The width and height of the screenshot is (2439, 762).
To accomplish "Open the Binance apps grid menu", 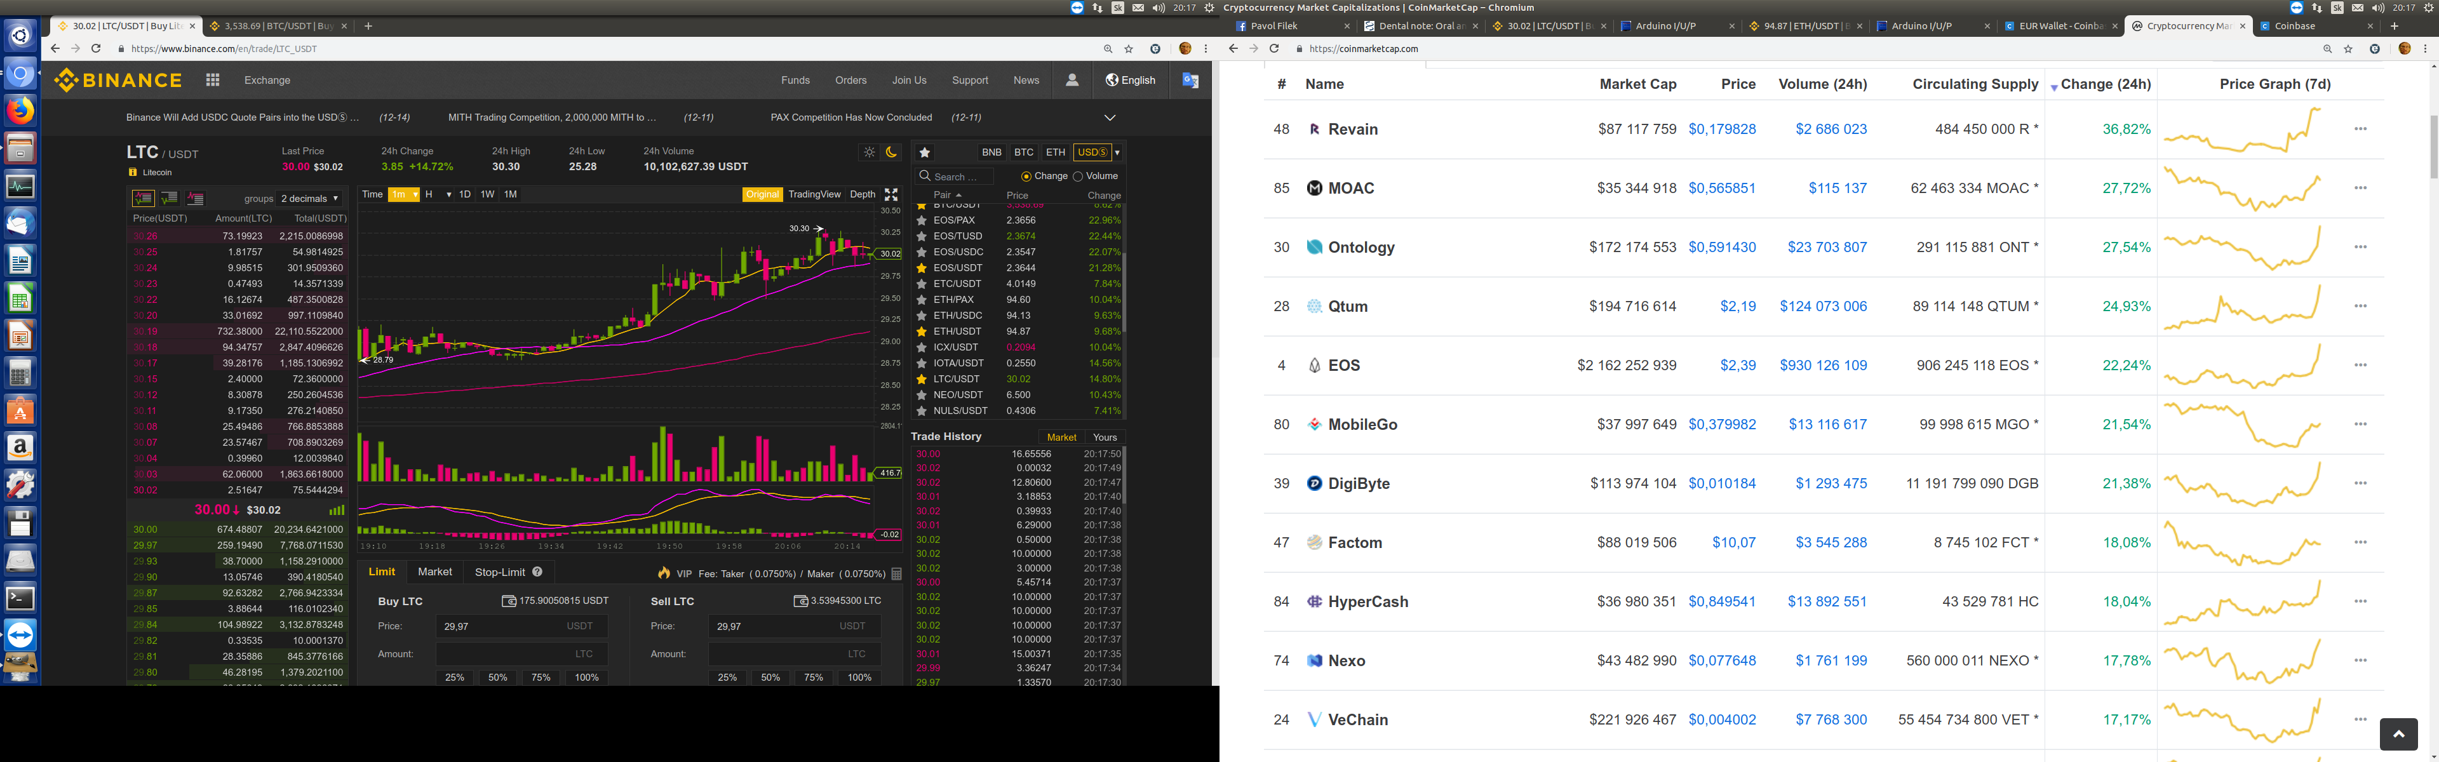I will point(213,81).
